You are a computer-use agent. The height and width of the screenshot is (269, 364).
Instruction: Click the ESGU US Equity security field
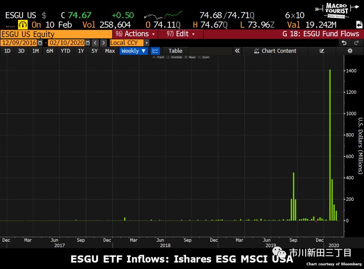point(56,34)
